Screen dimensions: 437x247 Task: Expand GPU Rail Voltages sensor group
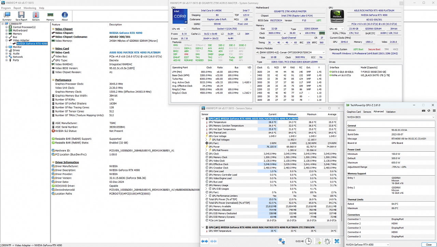click(x=206, y=139)
